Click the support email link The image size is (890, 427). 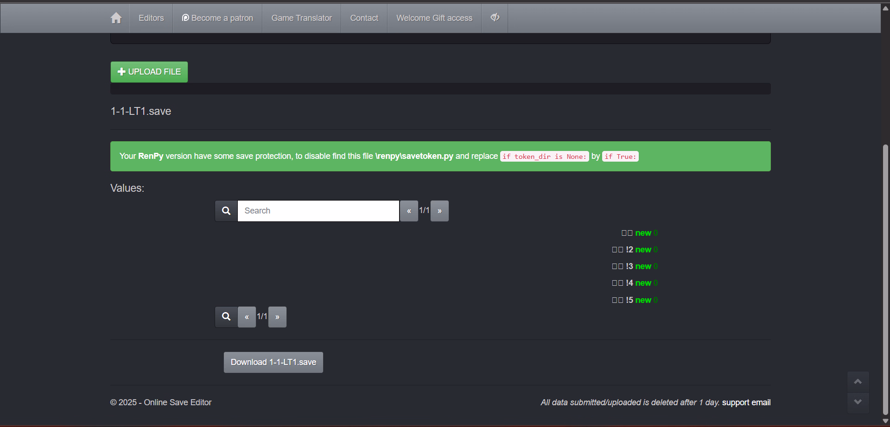pyautogui.click(x=746, y=402)
